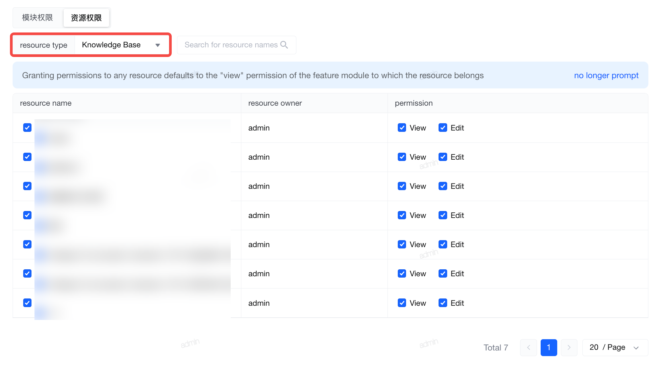This screenshot has width=657, height=371.
Task: Toggle the last row's resource checkbox
Action: (28, 303)
